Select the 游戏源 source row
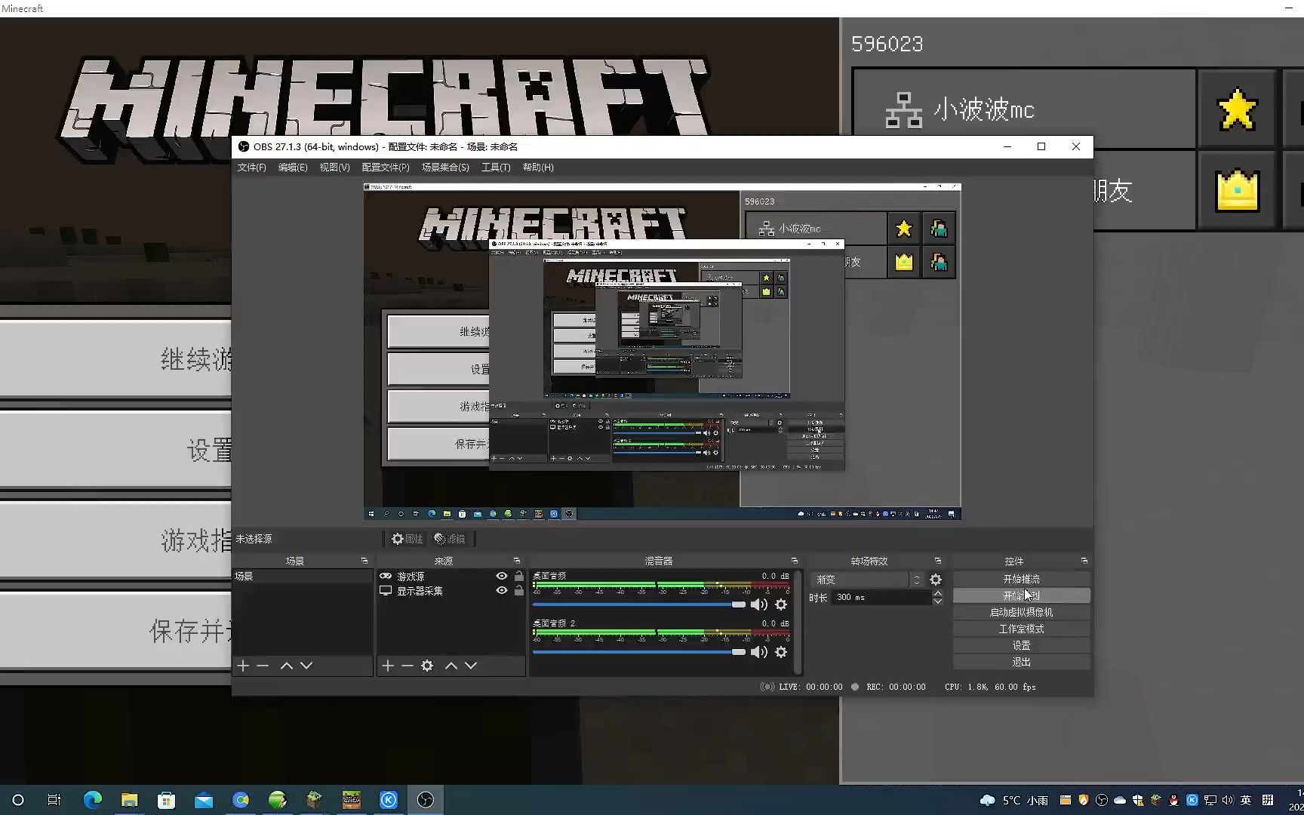Viewport: 1304px width, 815px height. click(451, 576)
